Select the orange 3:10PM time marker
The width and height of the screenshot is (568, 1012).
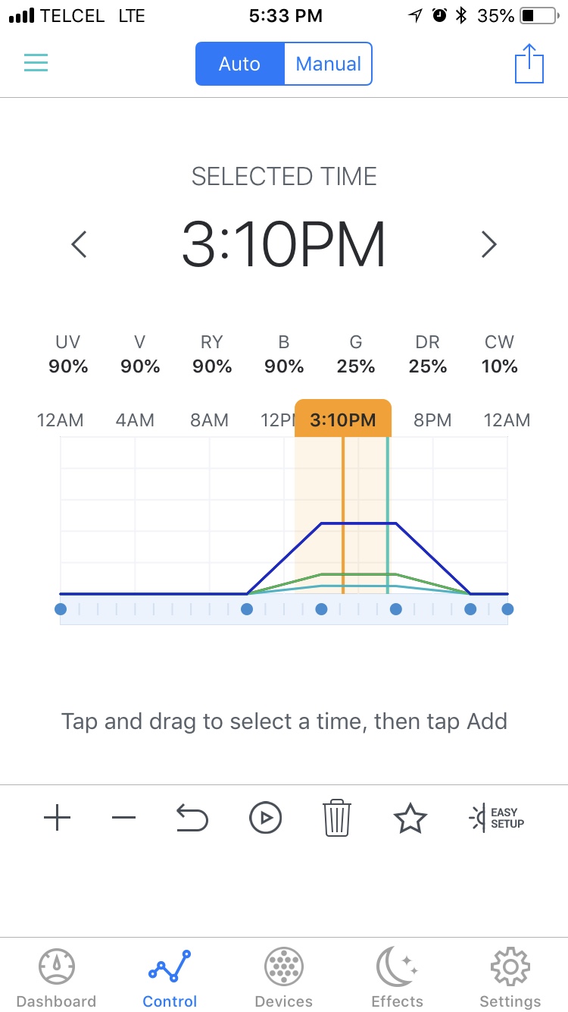(x=343, y=419)
